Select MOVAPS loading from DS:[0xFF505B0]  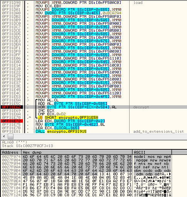[x=78, y=31]
